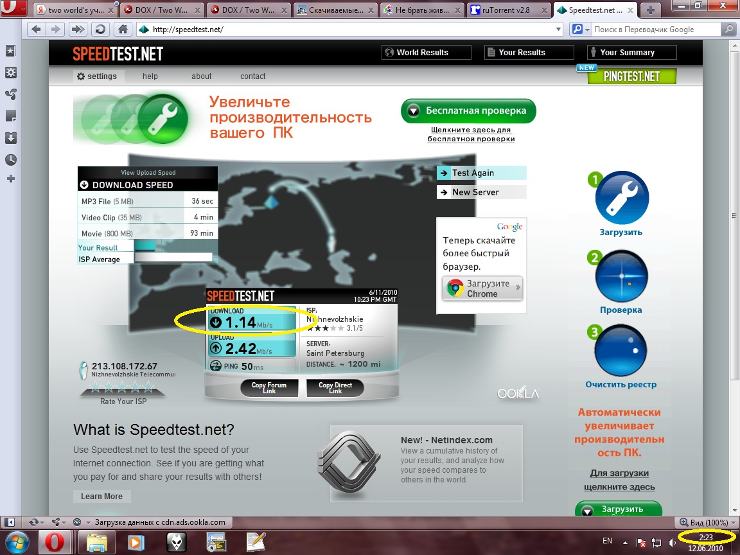Open the Opera menu button

tap(14, 8)
